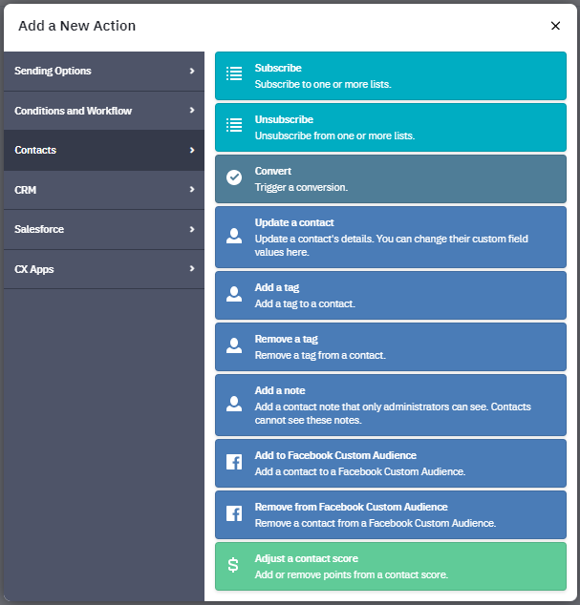Expand Conditions and Workflow chevron

(192, 111)
